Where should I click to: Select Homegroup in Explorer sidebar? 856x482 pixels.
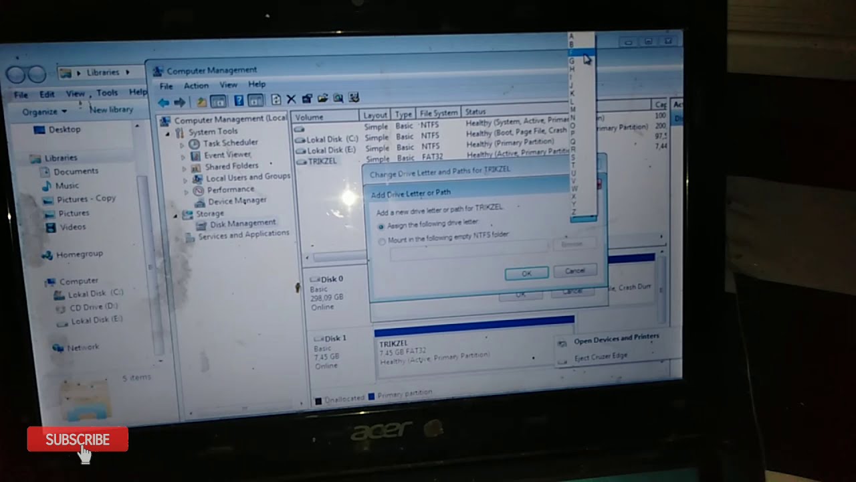79,254
